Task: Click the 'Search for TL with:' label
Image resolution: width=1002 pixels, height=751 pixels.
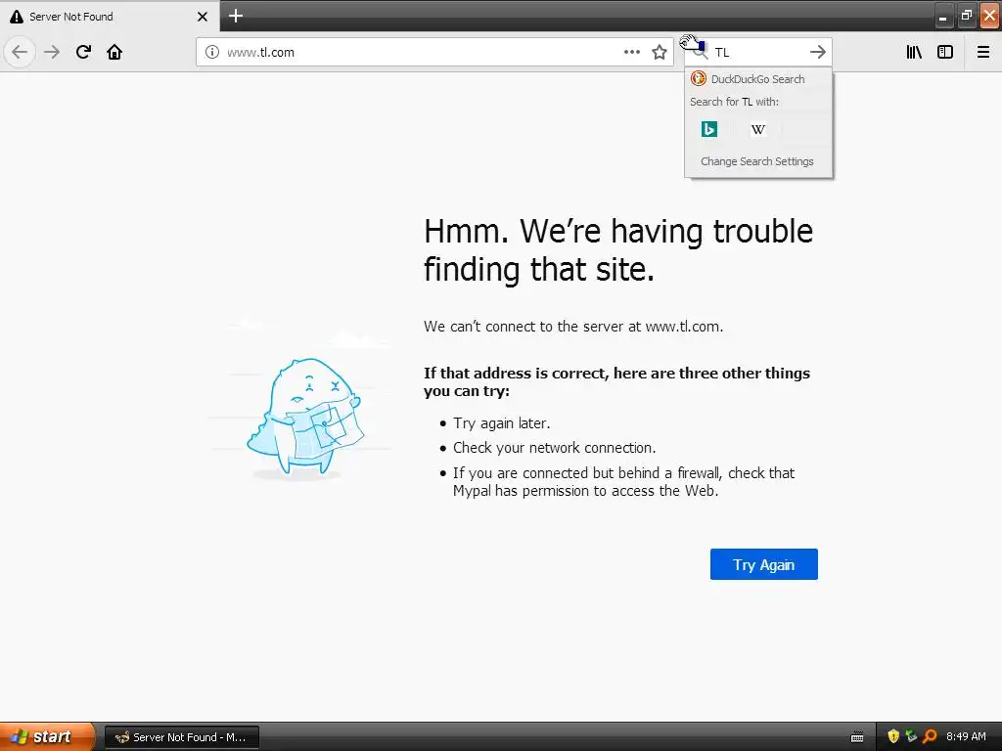Action: pos(734,102)
